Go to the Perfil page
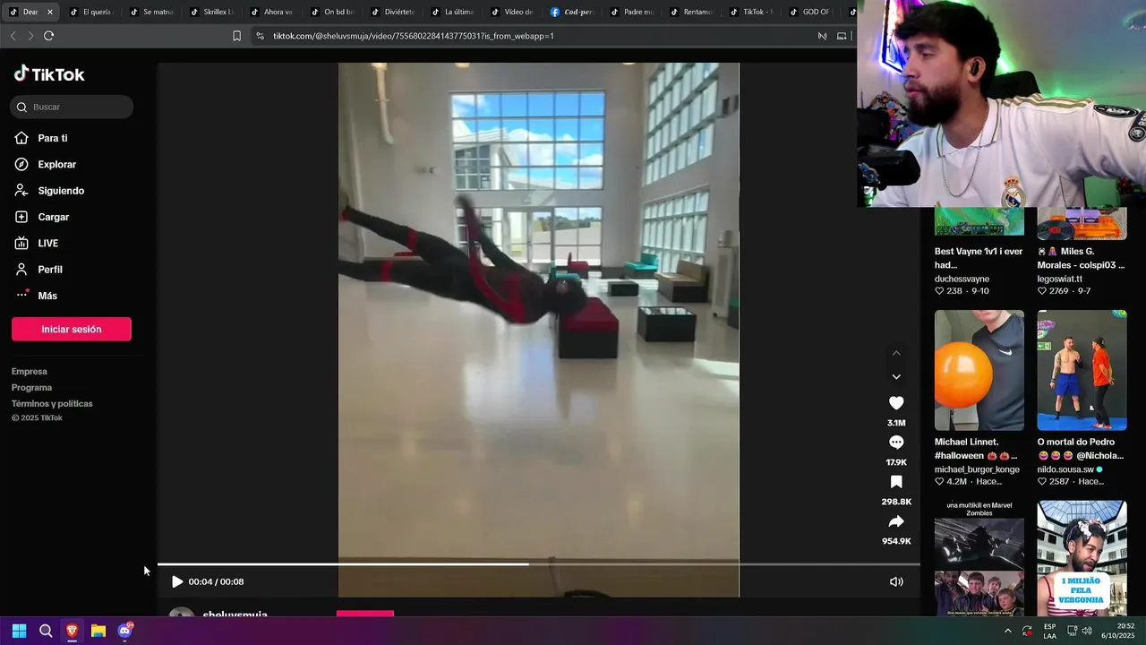Image resolution: width=1146 pixels, height=645 pixels. (38, 270)
